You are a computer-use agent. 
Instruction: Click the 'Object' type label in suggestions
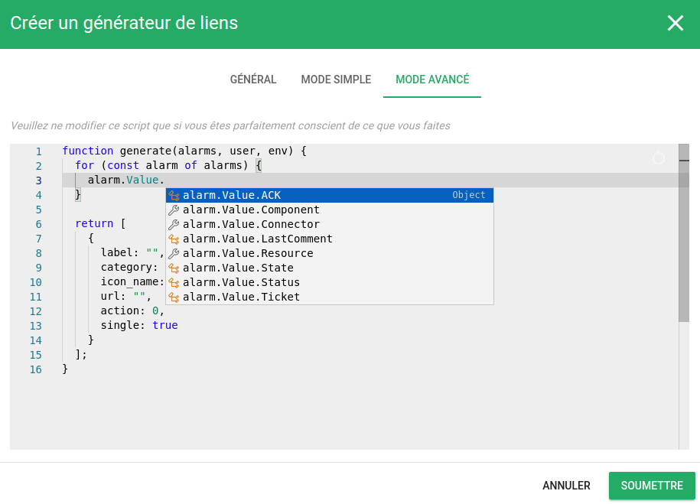[x=469, y=195]
